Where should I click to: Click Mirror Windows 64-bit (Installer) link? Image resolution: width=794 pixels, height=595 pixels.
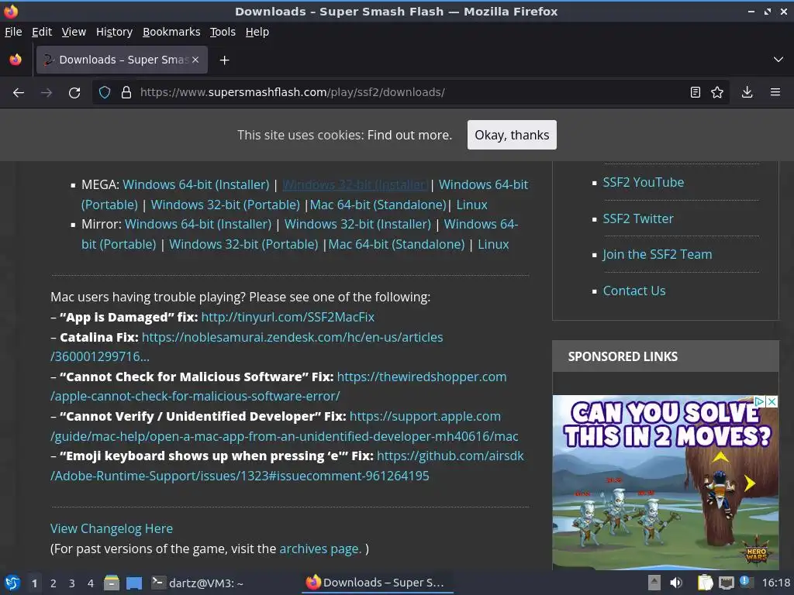pos(198,224)
